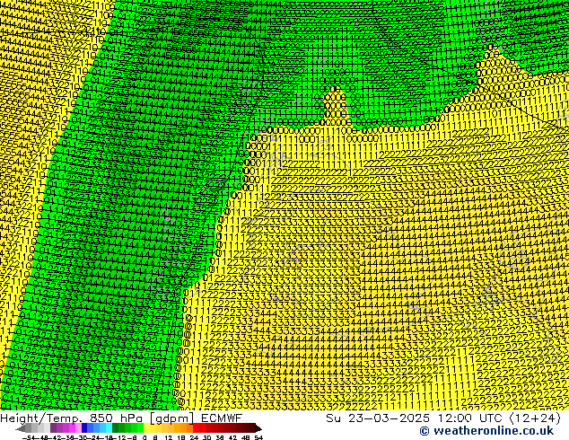This screenshot has width=569, height=440.
Task: Click the cyan swatch near -18 on the legend
Action: coord(109,428)
